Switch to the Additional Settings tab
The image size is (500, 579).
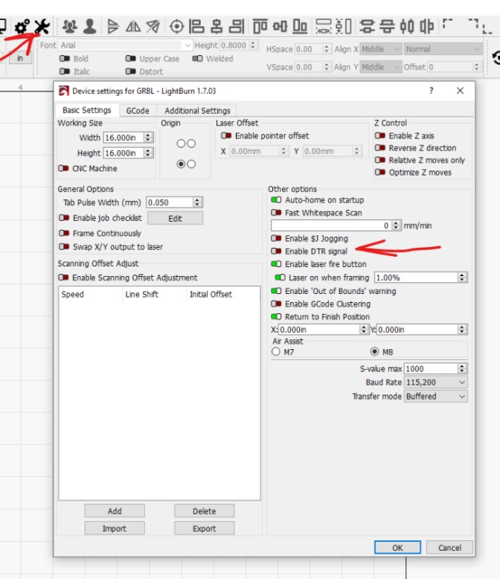[x=197, y=111]
